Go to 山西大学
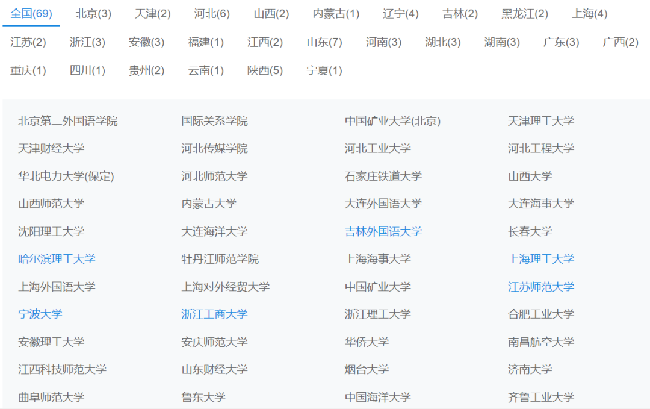This screenshot has width=650, height=409. point(530,176)
